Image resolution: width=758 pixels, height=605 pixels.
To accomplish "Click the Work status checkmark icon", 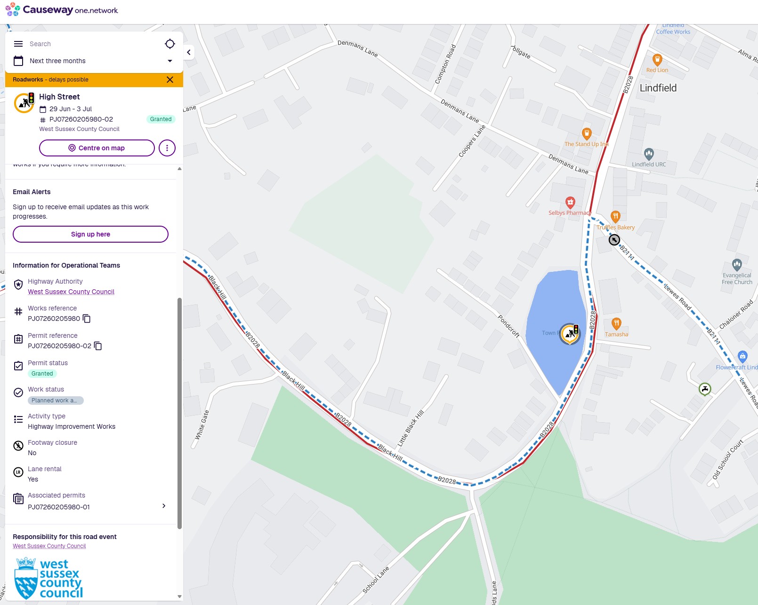I will click(18, 392).
